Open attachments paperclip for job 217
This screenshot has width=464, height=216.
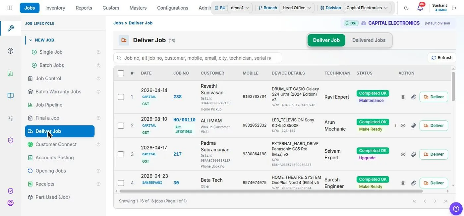pyautogui.click(x=414, y=154)
